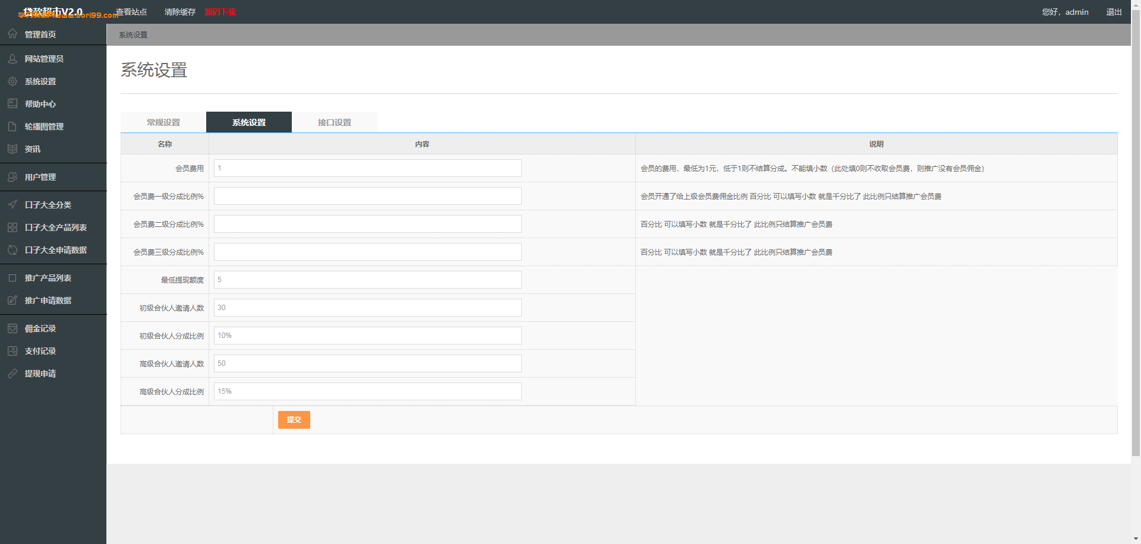
Task: Select the 系统设置 tab
Action: click(249, 122)
